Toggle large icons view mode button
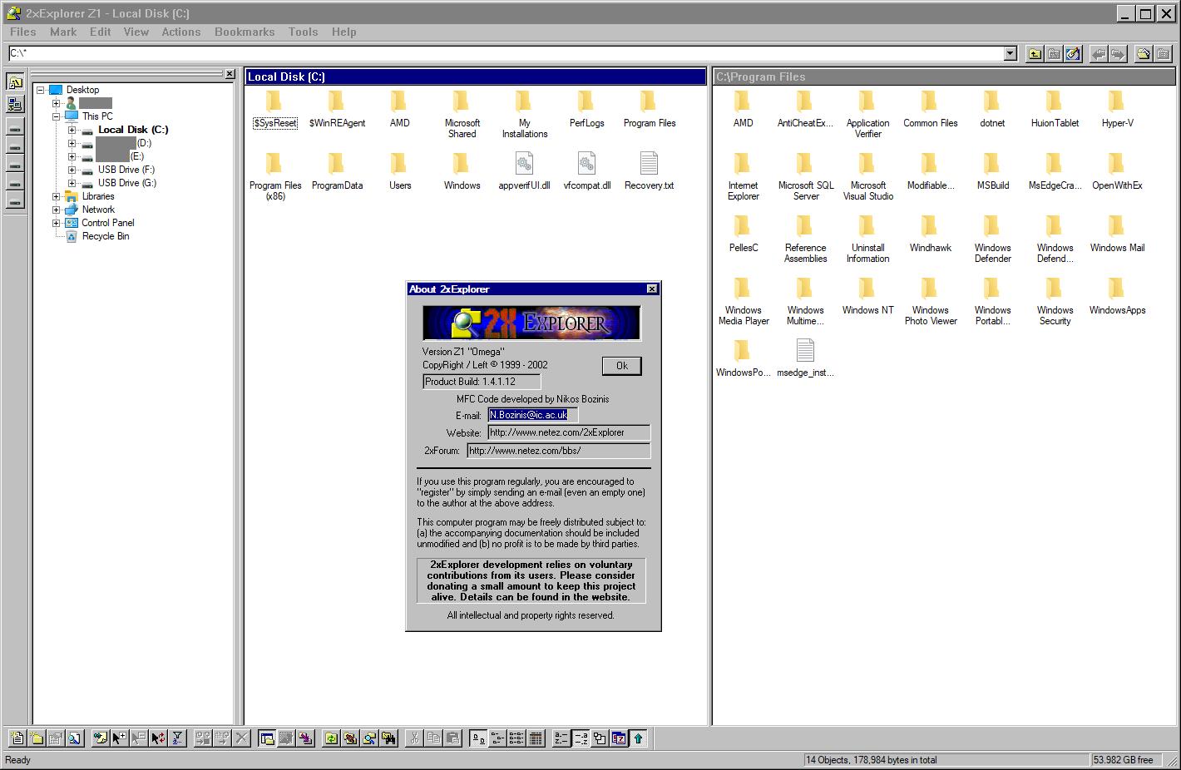This screenshot has width=1181, height=770. pyautogui.click(x=478, y=738)
